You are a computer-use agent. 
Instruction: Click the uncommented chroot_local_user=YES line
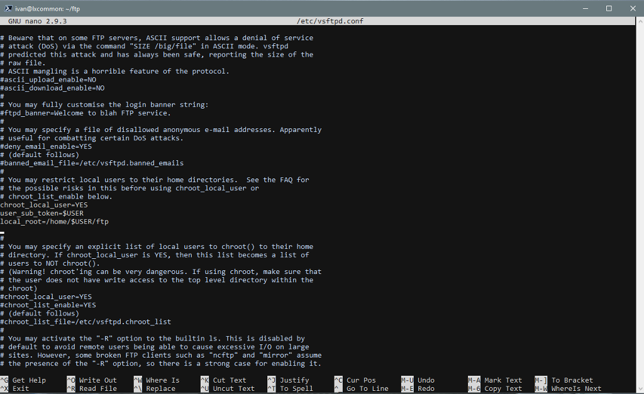[44, 205]
